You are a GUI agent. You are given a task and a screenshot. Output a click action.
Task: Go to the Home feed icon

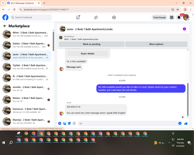(78, 17)
